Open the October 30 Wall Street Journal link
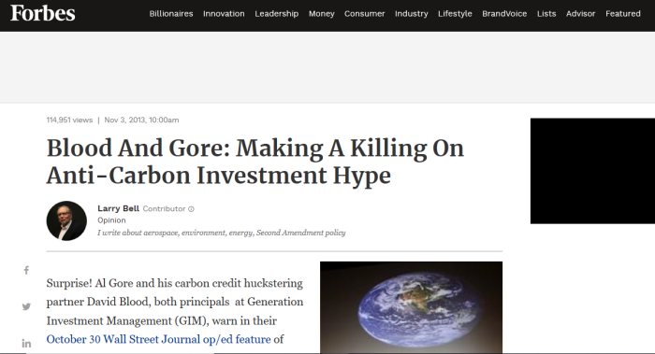This screenshot has width=655, height=354. (x=159, y=339)
